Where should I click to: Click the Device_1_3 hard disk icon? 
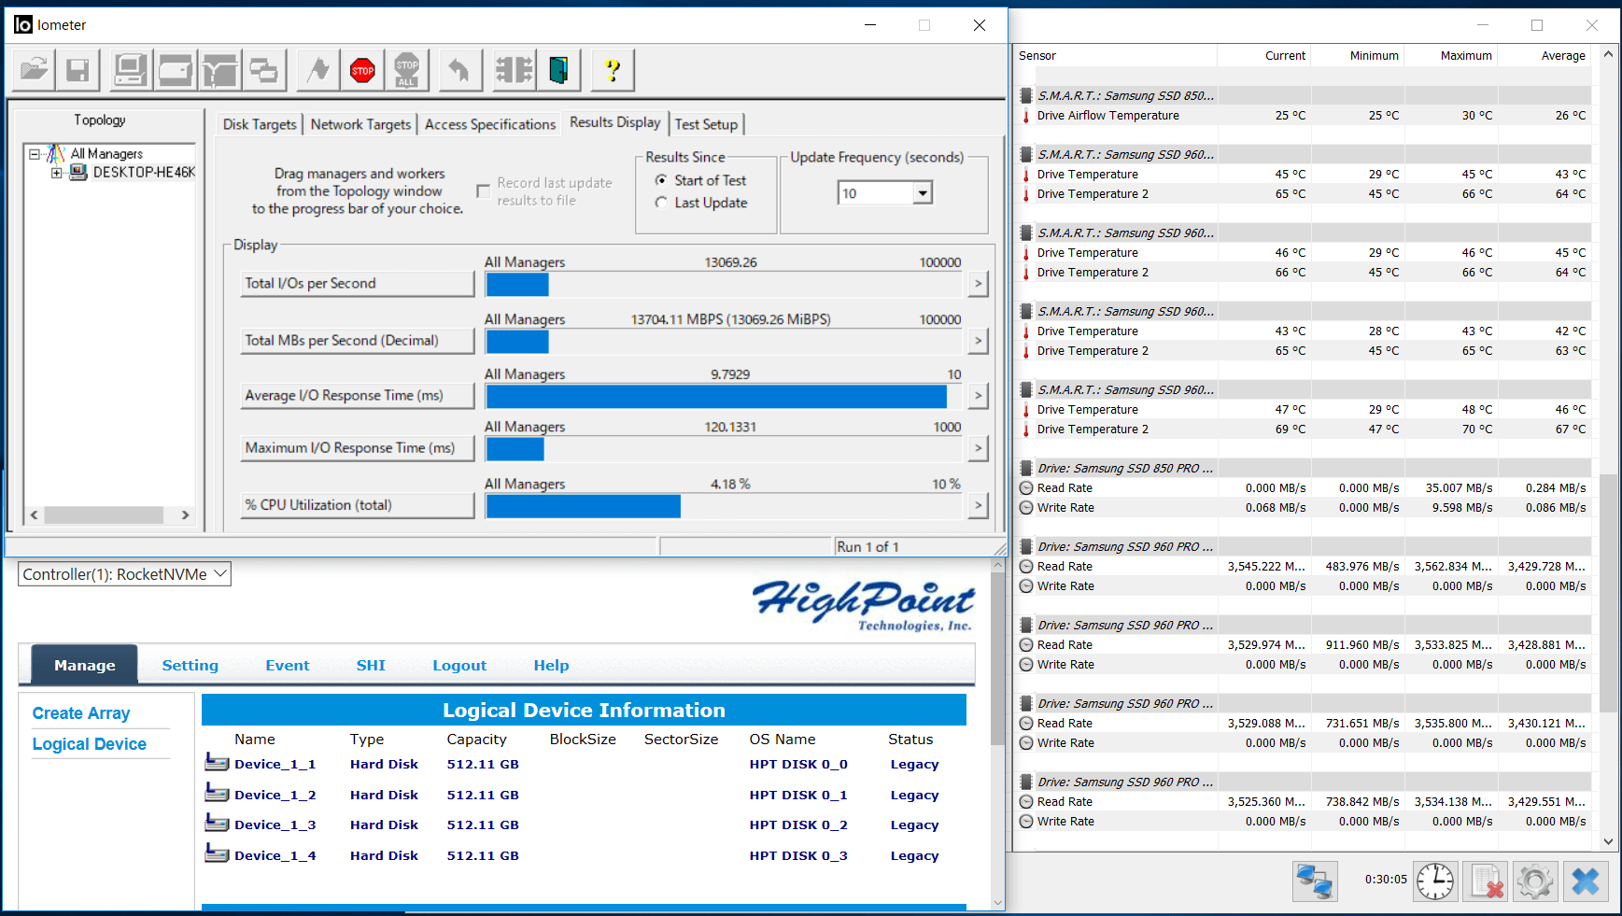tap(217, 824)
